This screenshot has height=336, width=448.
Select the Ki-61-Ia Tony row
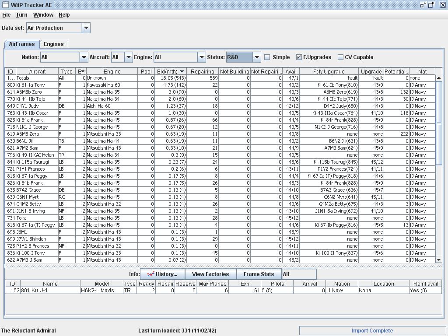coord(220,85)
